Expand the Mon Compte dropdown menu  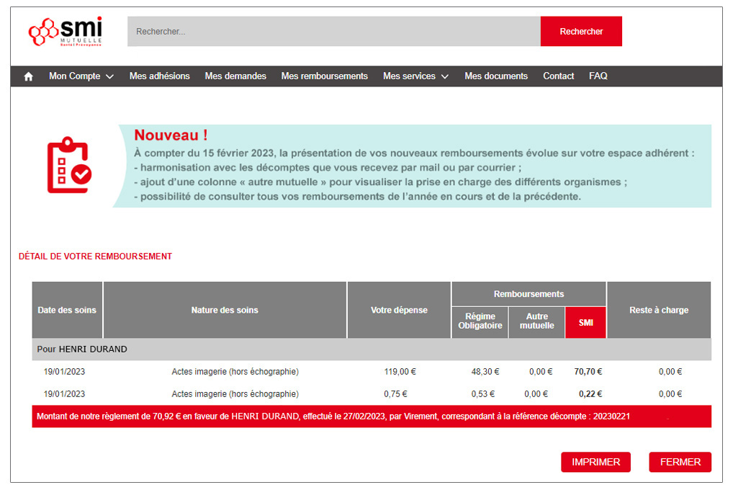[x=81, y=76]
